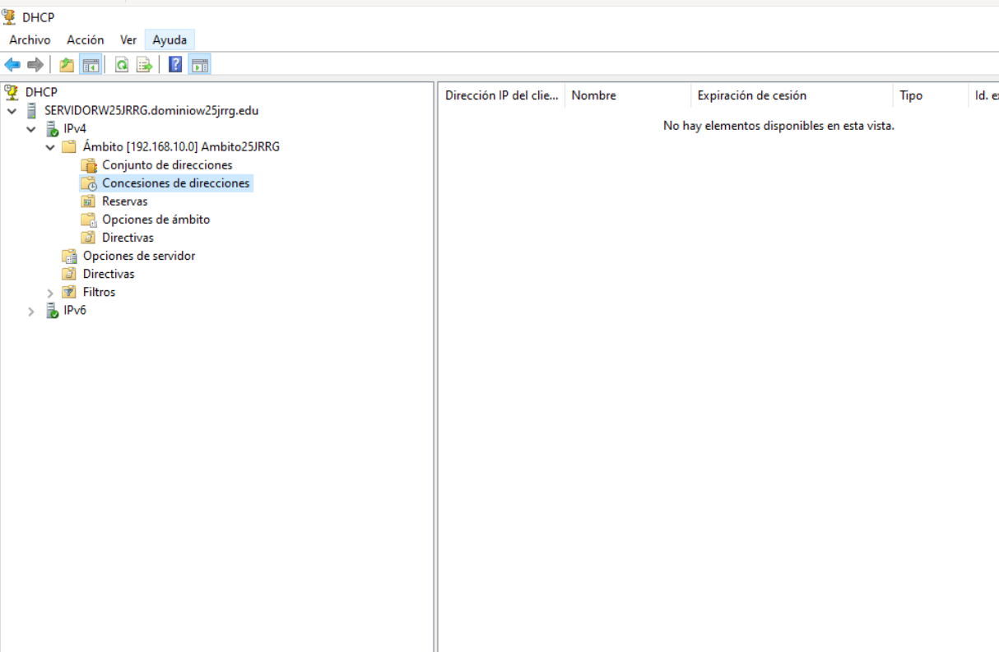Click the scope Directivas icon below Opciones de ámbito
The image size is (999, 652).
point(89,238)
